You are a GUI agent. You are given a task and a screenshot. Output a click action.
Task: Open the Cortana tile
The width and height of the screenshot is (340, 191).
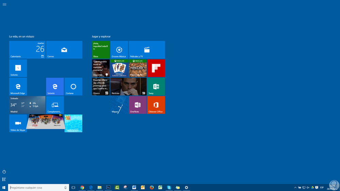[x=73, y=87]
